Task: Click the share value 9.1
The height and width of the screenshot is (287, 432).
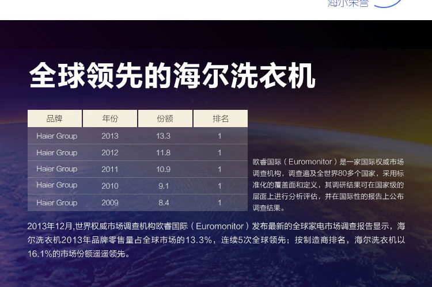Action: (x=164, y=186)
